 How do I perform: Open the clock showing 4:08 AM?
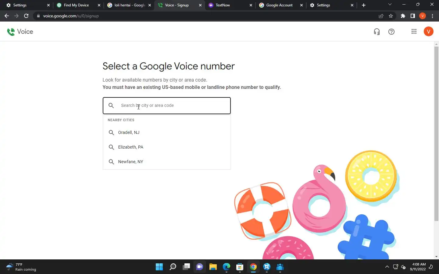418,267
